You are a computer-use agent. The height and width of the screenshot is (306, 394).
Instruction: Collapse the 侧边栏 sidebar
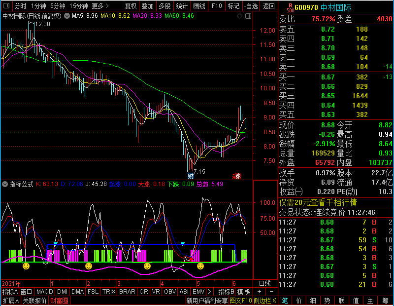tap(265, 301)
